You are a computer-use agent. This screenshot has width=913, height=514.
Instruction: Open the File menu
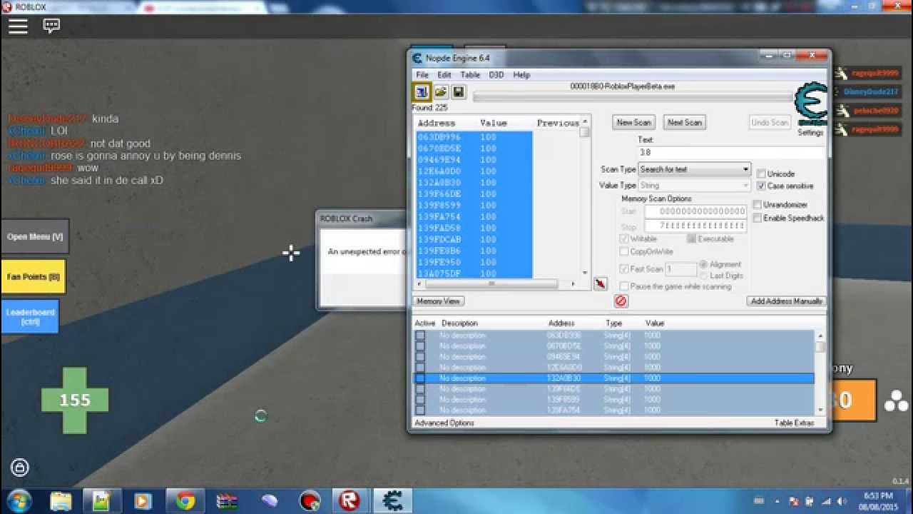coord(422,75)
